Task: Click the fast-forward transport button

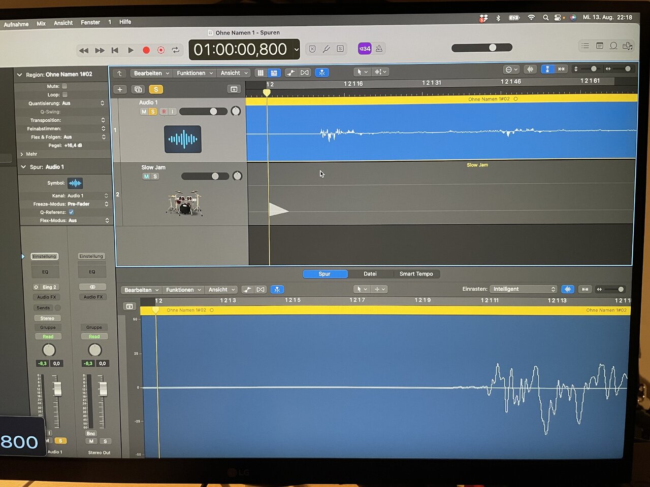Action: pyautogui.click(x=100, y=50)
